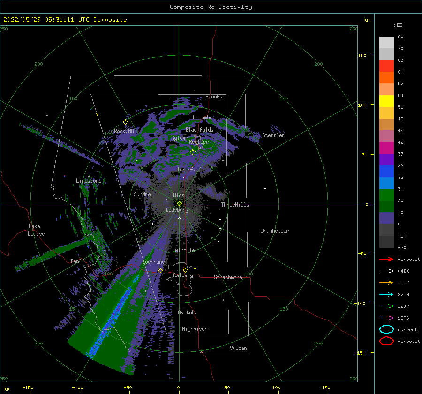Image resolution: width=422 pixels, height=394 pixels.
Task: Click the Banff town label
Action: point(77,261)
